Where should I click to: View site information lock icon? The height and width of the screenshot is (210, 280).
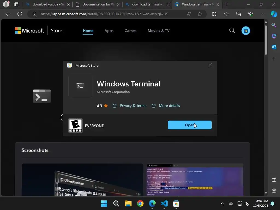click(34, 14)
